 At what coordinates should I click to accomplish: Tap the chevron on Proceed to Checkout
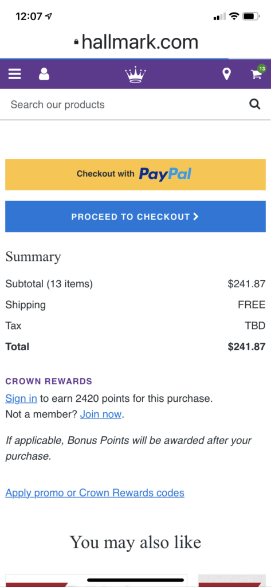pos(196,216)
